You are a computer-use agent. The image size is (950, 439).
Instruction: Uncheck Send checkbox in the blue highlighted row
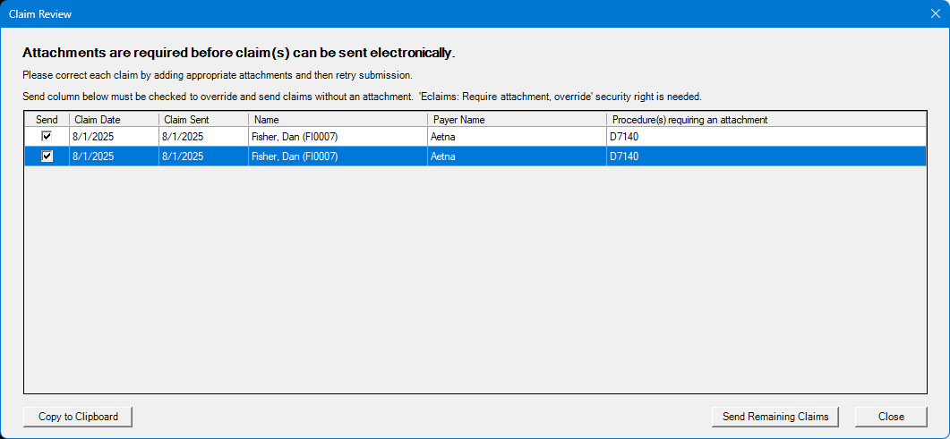pos(47,156)
